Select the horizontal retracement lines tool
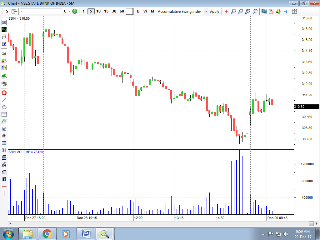The height and width of the screenshot is (240, 320). pos(4,143)
